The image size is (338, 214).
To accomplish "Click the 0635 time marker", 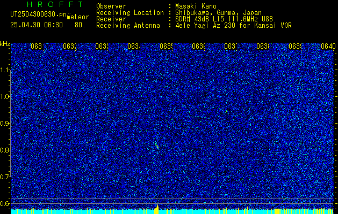I will click(166, 46).
